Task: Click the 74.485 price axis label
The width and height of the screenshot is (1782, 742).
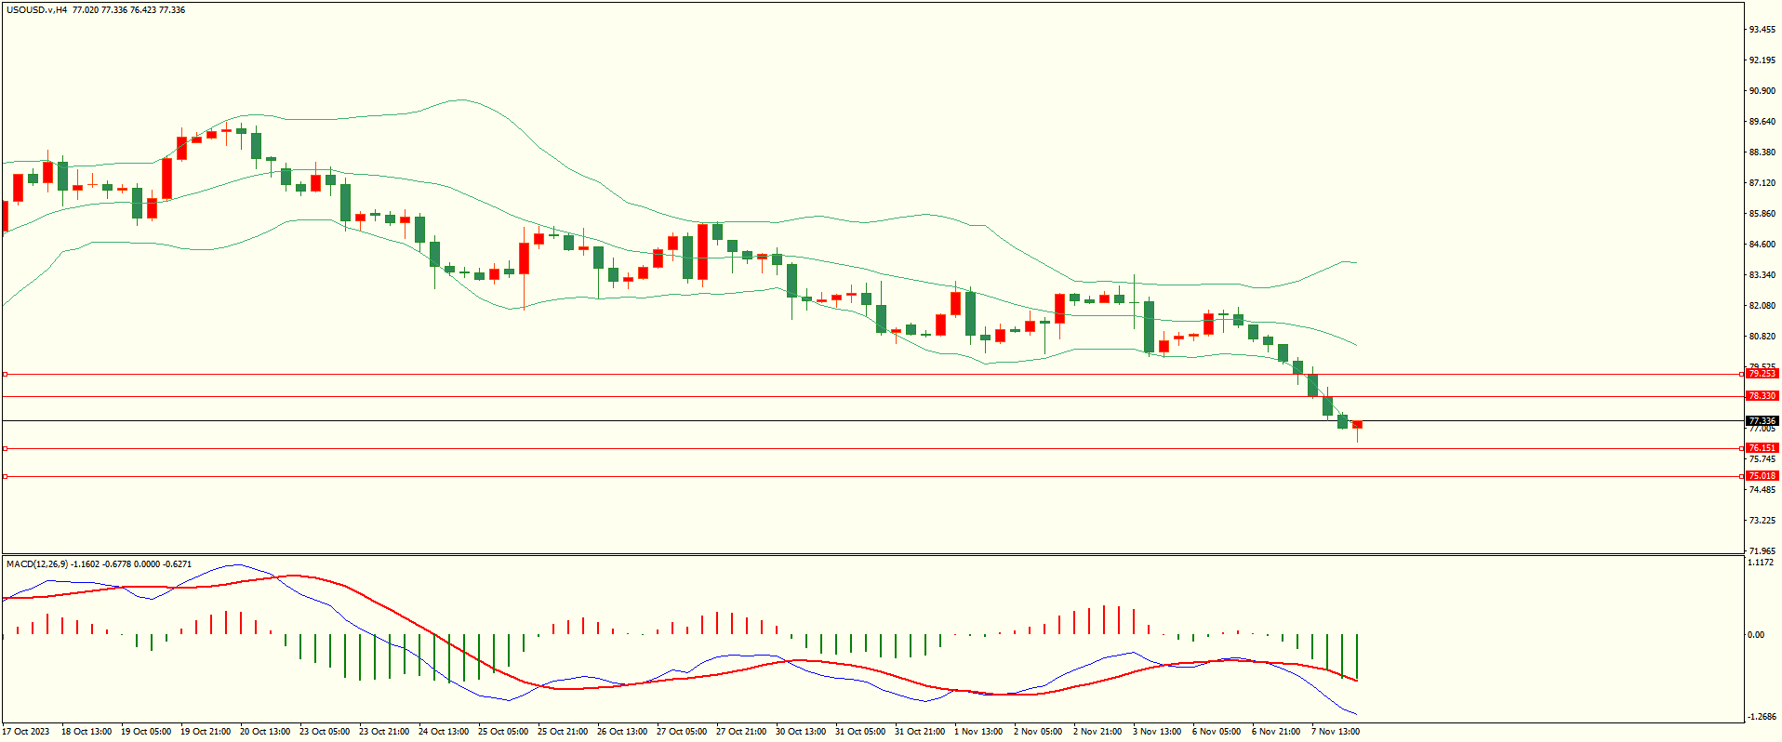Action: [x=1762, y=490]
